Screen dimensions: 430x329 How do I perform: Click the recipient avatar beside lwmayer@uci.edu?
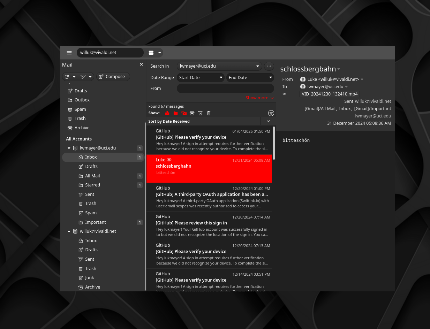[x=303, y=87]
